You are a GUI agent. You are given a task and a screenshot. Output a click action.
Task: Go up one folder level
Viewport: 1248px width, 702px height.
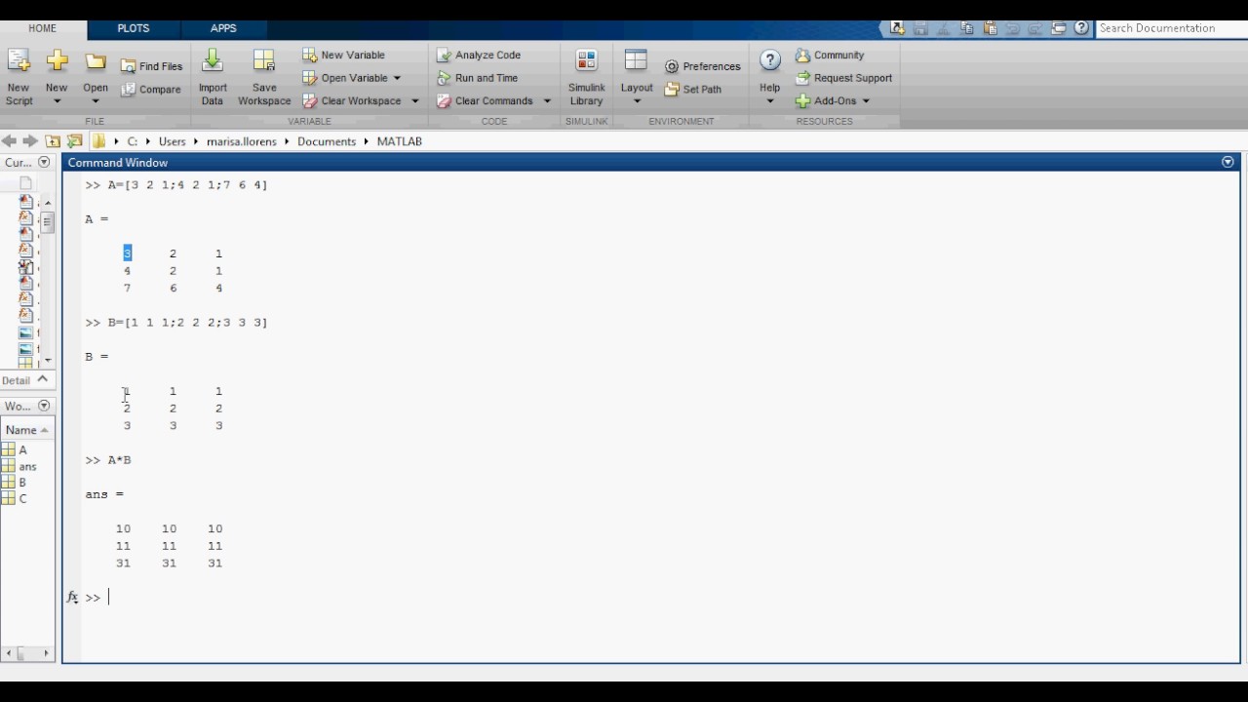53,141
